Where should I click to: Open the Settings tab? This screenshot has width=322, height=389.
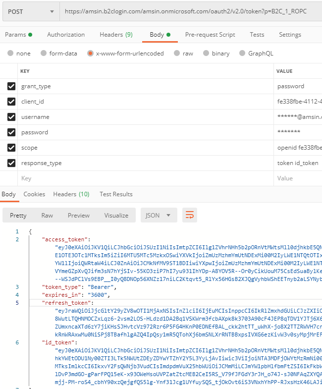[290, 35]
